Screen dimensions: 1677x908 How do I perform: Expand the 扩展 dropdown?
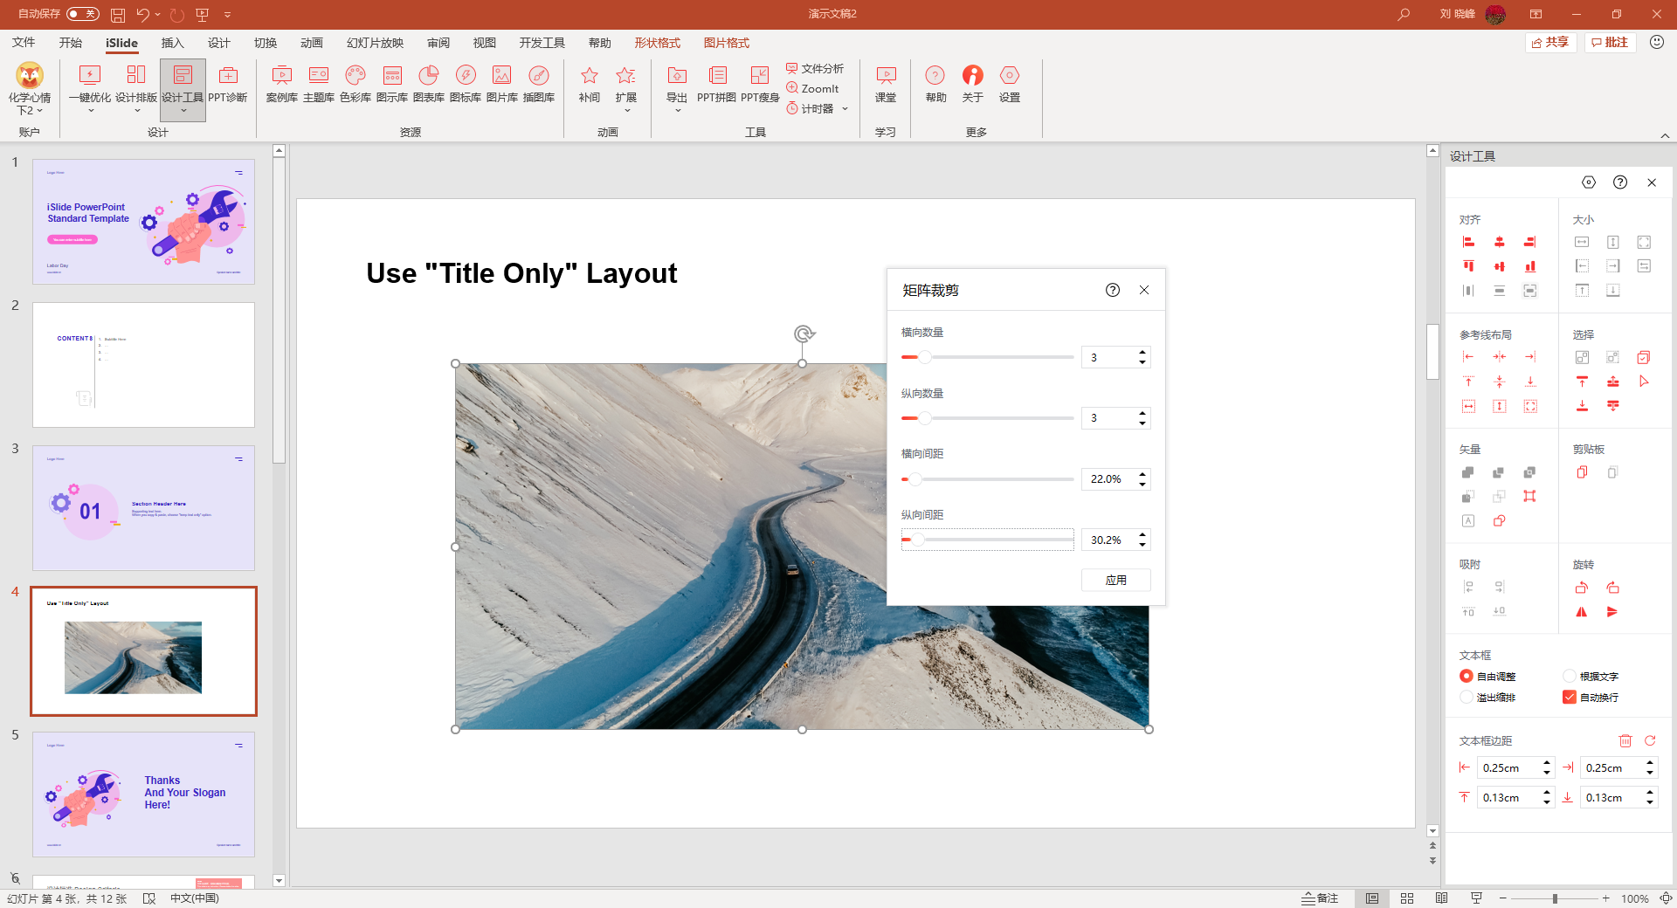[626, 111]
